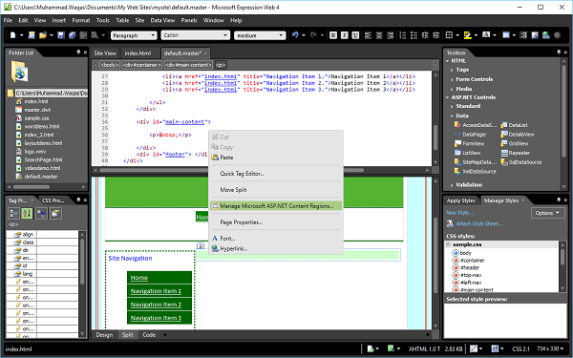Switch to Design view tab

click(104, 335)
